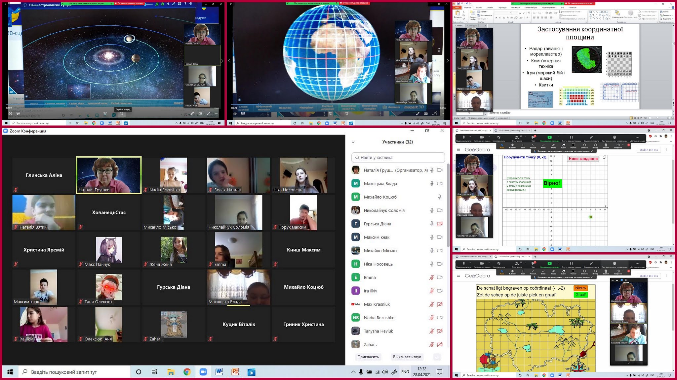The image size is (677, 380).
Task: Toggle Zahar's muted microphone in participants list
Action: tap(432, 344)
